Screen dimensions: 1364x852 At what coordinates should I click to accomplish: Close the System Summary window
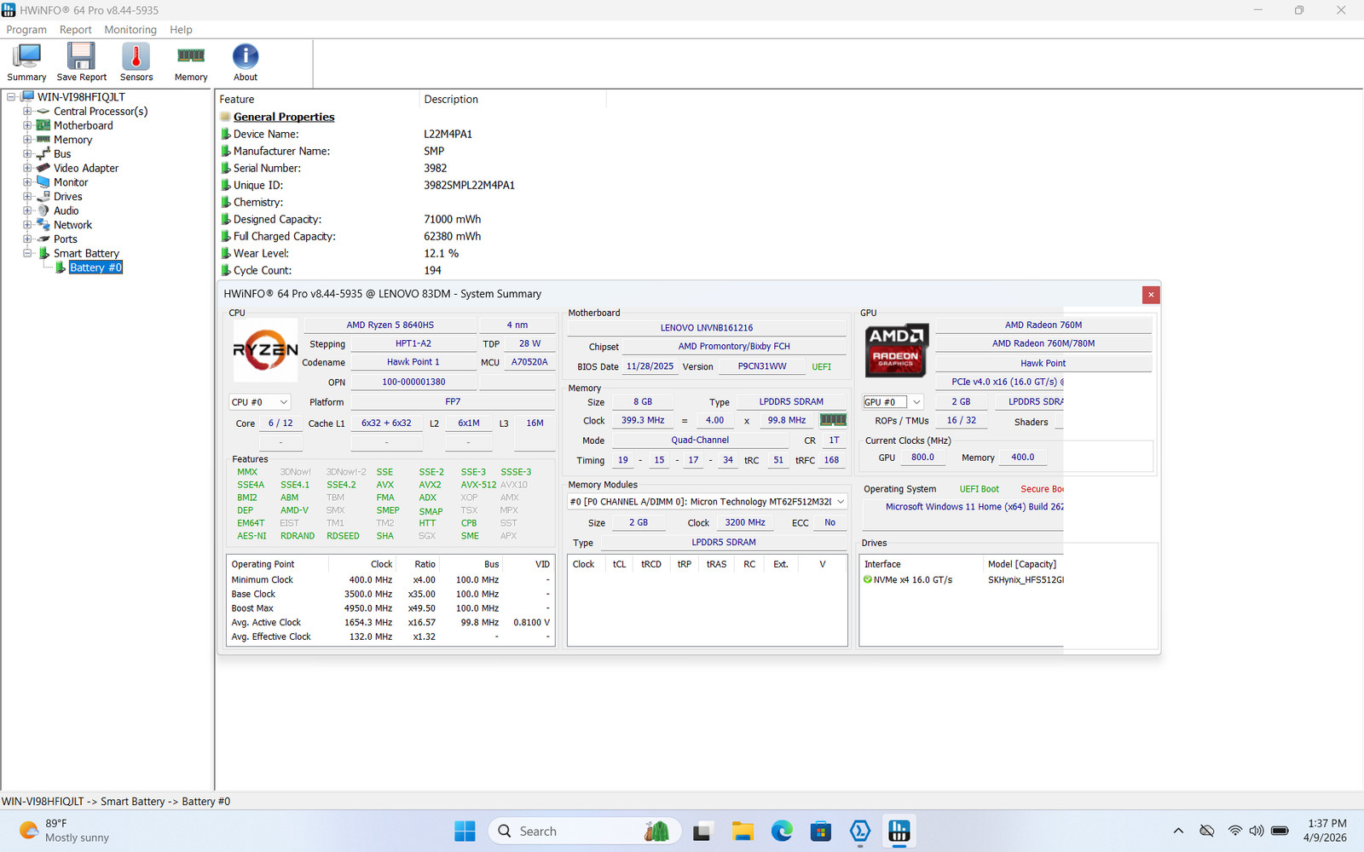coord(1151,295)
